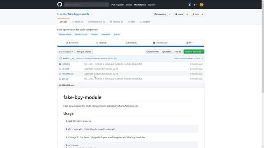Open the gen.py file

[65, 79]
